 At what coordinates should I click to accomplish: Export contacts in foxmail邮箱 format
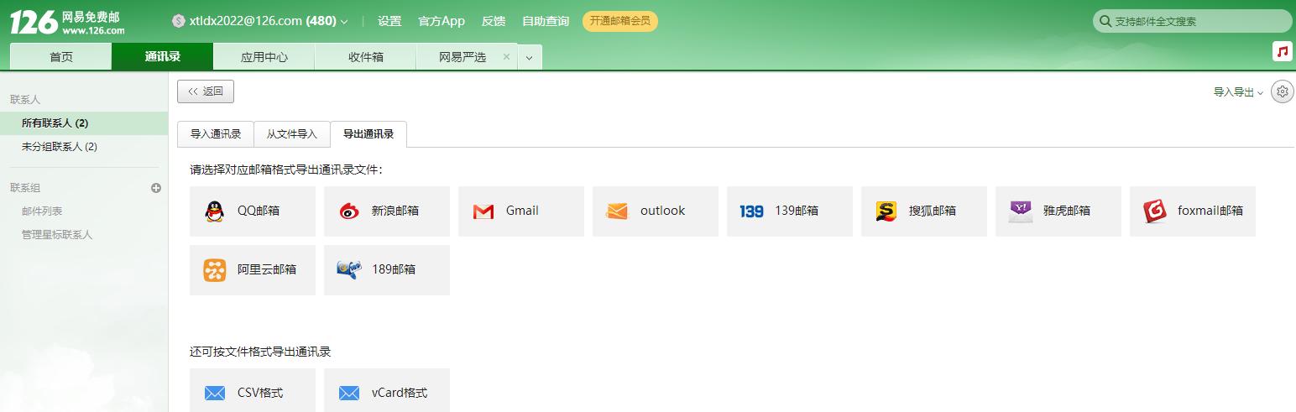coord(1192,211)
